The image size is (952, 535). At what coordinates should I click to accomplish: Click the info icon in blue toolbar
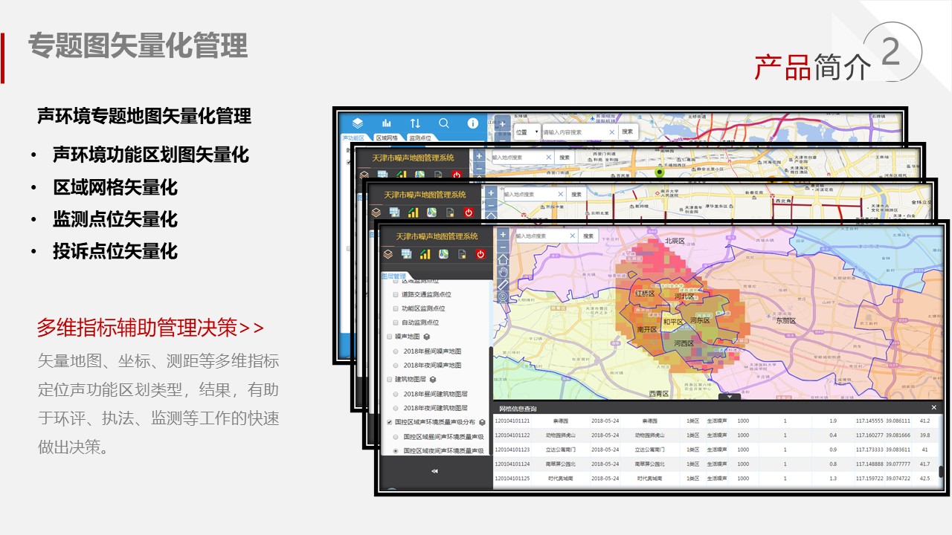[x=472, y=123]
